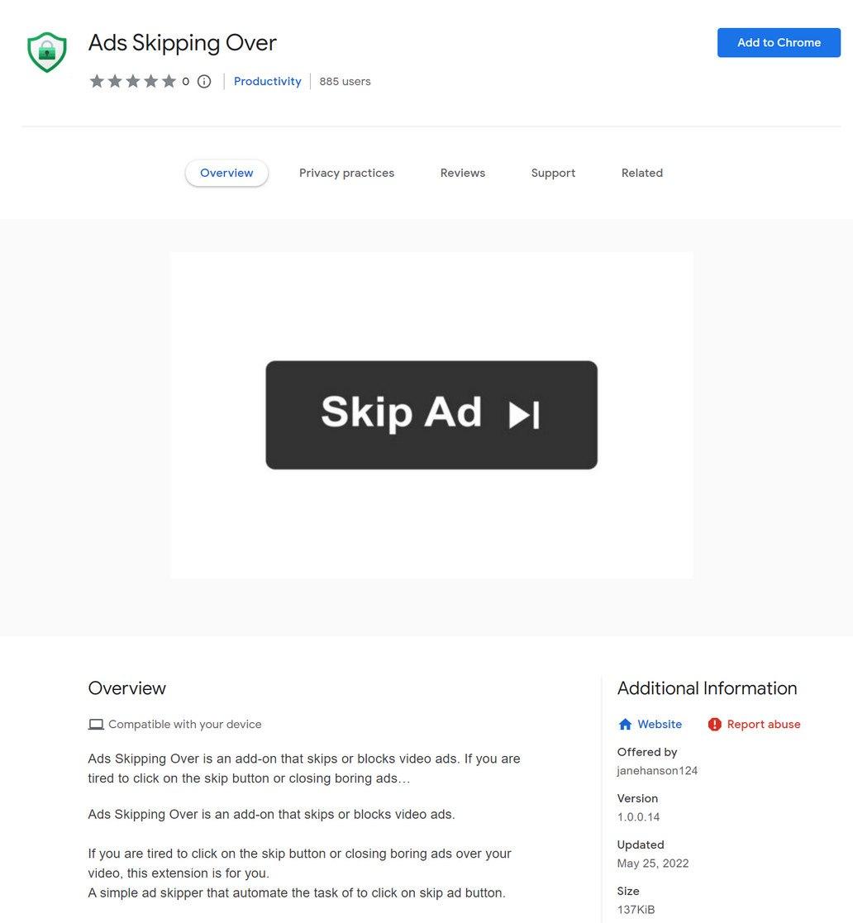Viewport: 853px width, 923px height.
Task: Go to the Support tab
Action: 553,173
